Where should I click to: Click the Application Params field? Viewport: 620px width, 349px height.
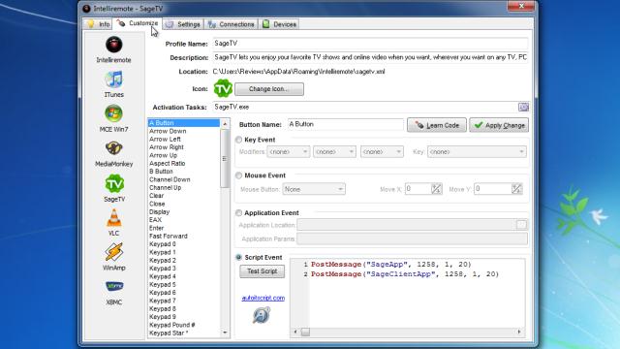pyautogui.click(x=412, y=238)
